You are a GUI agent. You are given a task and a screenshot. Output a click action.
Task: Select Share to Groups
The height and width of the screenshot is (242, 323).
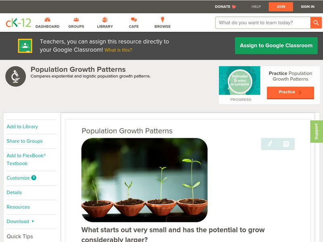click(25, 141)
